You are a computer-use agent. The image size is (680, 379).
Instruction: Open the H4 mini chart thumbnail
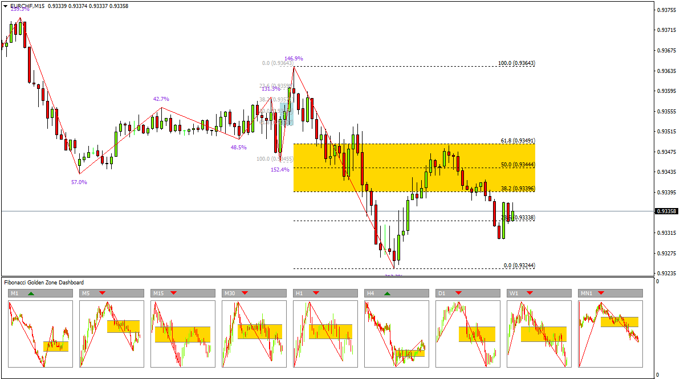397,334
